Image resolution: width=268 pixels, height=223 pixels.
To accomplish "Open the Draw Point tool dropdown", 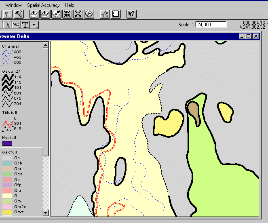I will 35,25.
